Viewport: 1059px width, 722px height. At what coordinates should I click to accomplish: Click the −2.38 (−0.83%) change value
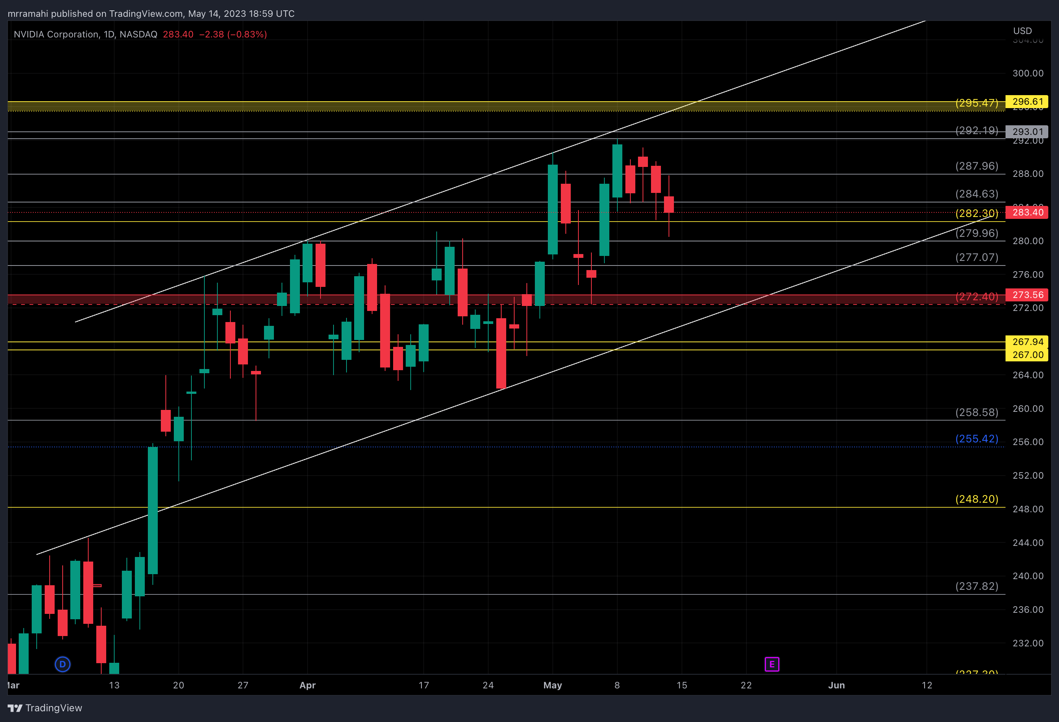(x=233, y=34)
